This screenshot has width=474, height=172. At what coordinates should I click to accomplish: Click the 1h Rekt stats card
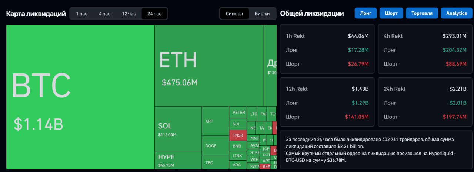pos(327,49)
